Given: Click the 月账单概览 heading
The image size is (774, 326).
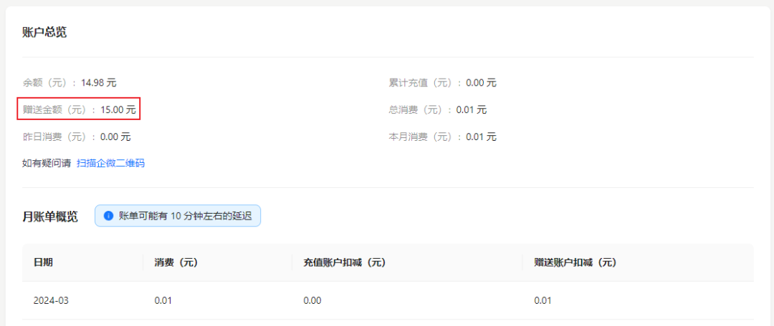Looking at the screenshot, I should (x=50, y=217).
